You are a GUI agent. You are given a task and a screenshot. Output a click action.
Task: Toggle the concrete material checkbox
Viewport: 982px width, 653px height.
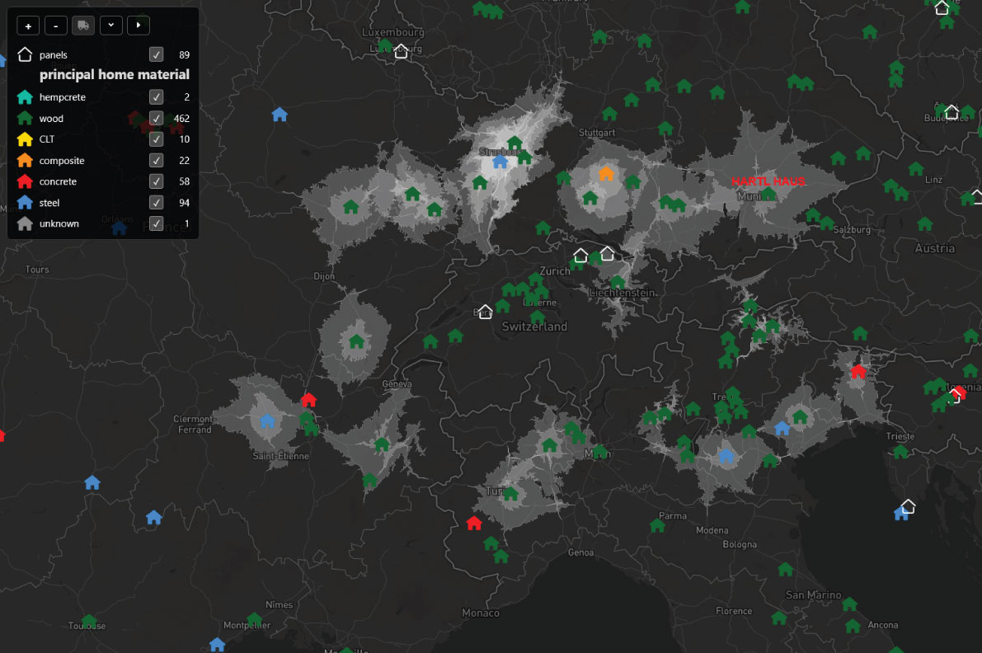coord(157,181)
